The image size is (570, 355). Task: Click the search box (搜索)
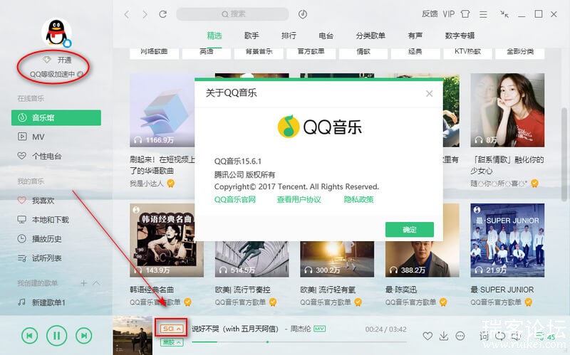[x=233, y=14]
